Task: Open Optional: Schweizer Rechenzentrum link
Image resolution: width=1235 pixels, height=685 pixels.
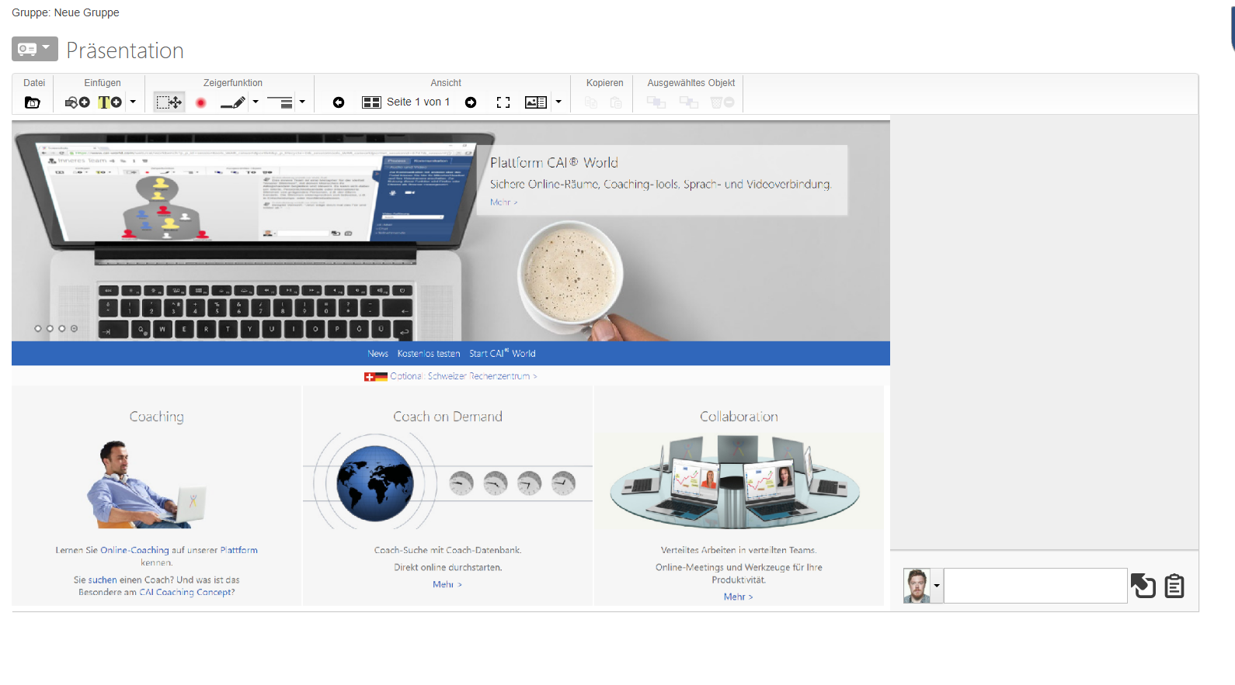Action: click(464, 376)
